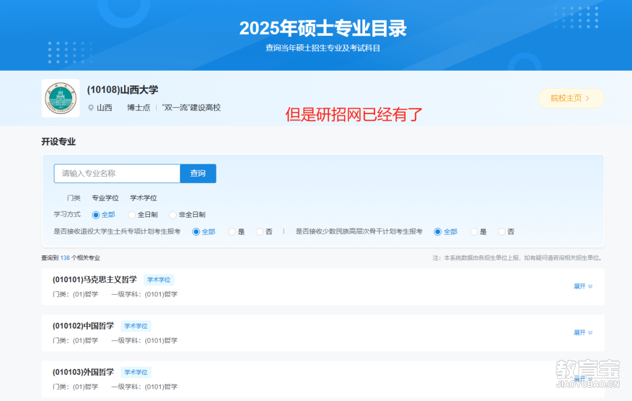Click the 138 result count number

click(x=65, y=258)
